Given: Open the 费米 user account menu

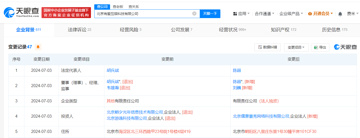Looking at the screenshot, I should [353, 14].
